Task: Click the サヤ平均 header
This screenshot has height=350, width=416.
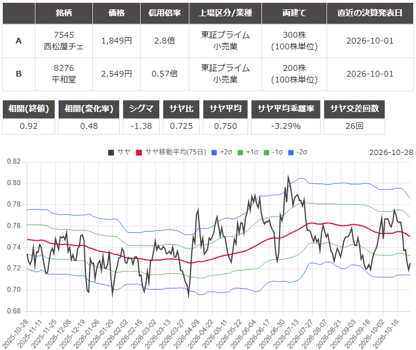Action: click(225, 109)
